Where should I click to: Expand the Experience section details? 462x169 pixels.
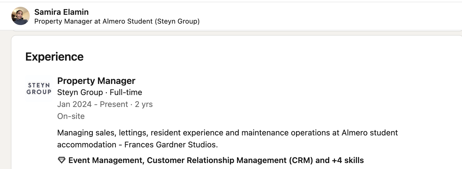[54, 56]
